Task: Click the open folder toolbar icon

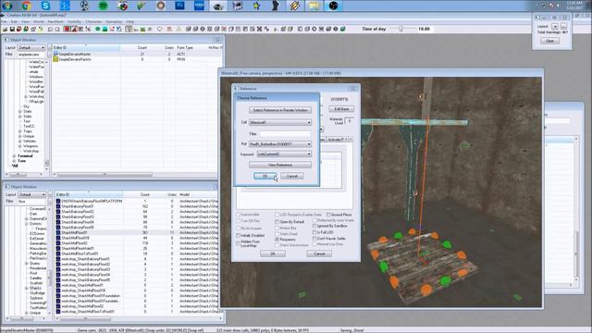Action: [x=5, y=29]
